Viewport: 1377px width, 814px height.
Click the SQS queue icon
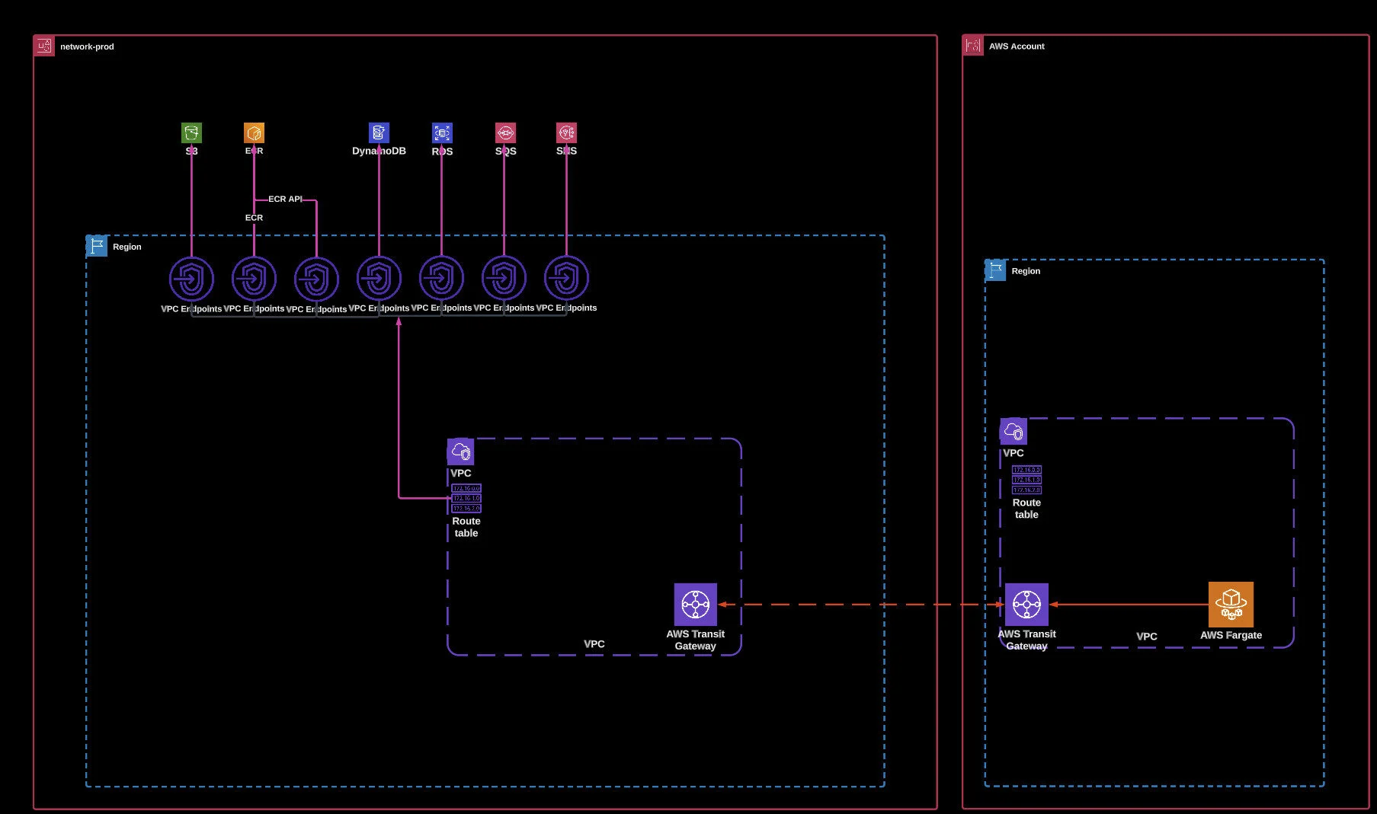point(505,133)
